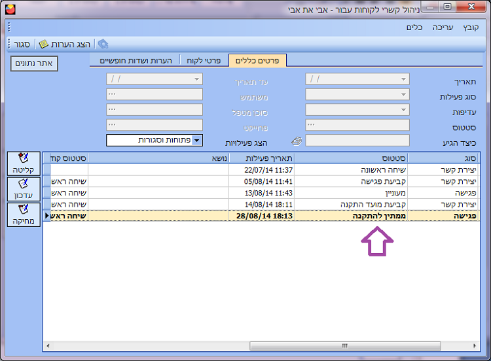
Task: Click the row selector of the 28/08/14 row
Action: (x=46, y=216)
